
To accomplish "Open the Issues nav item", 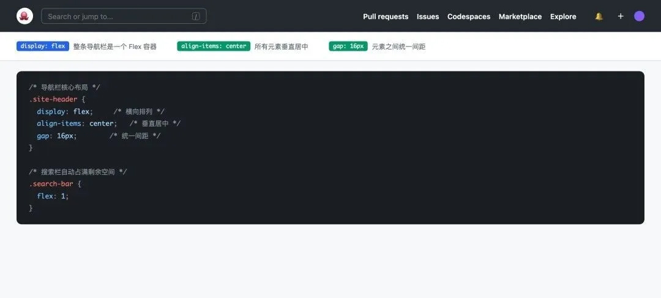I will [x=428, y=16].
